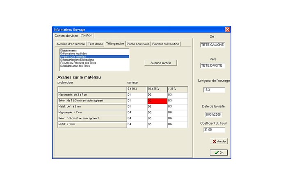The height and width of the screenshot is (184, 283).
Task: Click the red highlighted D2 cell
Action: click(157, 101)
